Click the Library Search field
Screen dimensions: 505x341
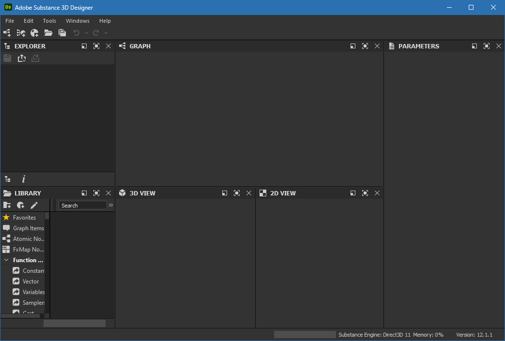82,205
